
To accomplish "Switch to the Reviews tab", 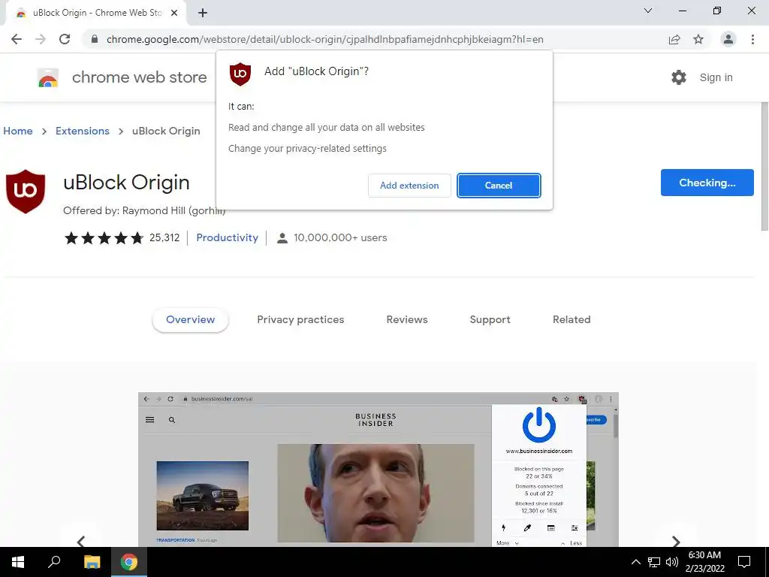I will click(407, 319).
